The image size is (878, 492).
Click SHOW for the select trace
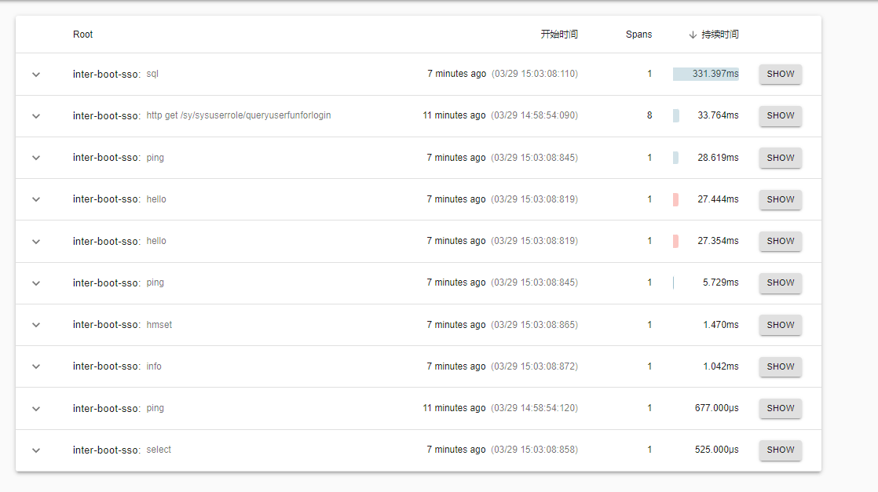tap(780, 450)
